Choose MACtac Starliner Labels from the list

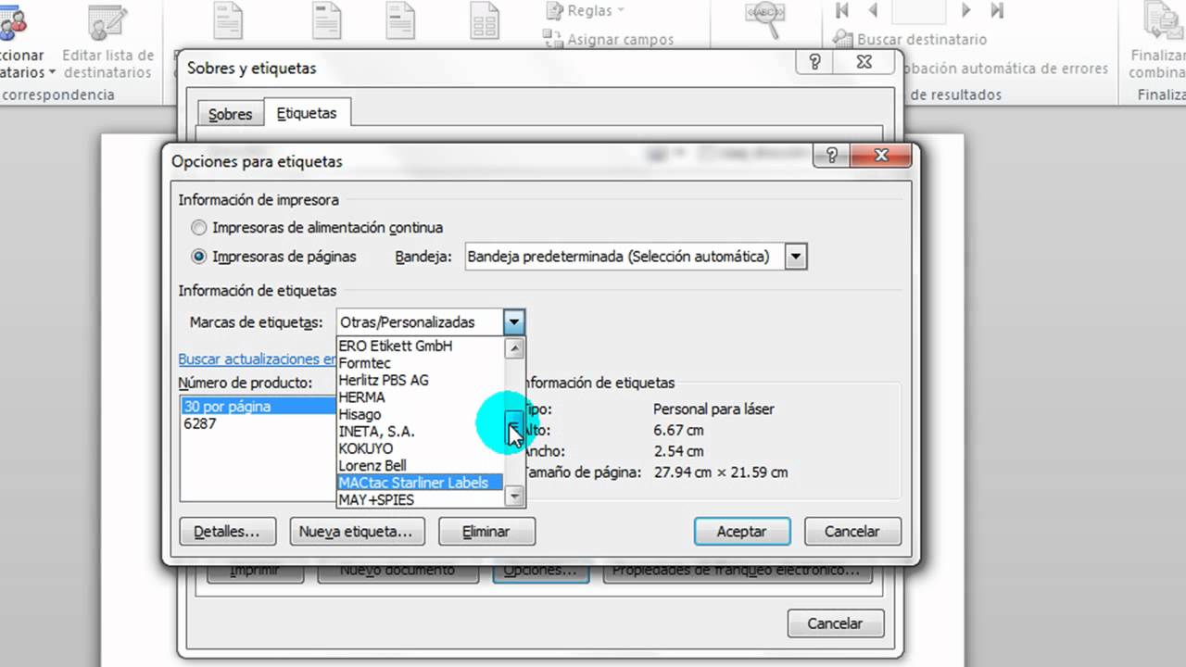pyautogui.click(x=420, y=483)
